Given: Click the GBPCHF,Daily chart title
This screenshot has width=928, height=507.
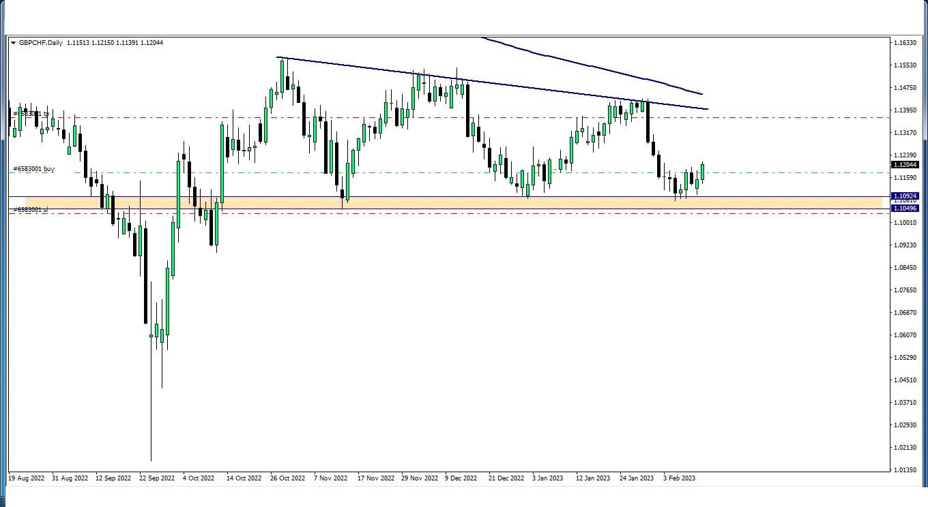Looking at the screenshot, I should [x=40, y=43].
